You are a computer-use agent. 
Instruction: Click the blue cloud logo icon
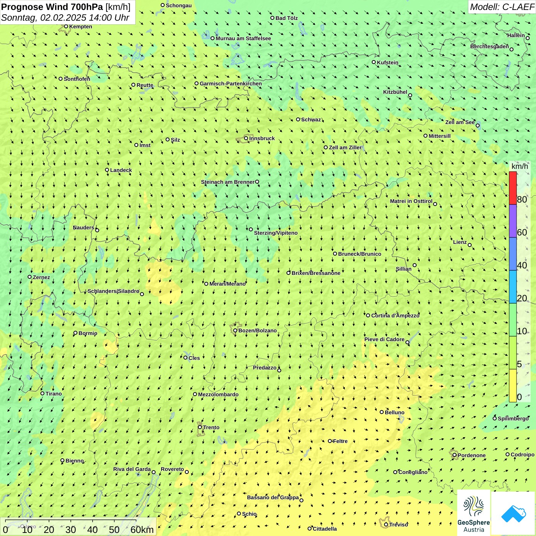(x=513, y=513)
